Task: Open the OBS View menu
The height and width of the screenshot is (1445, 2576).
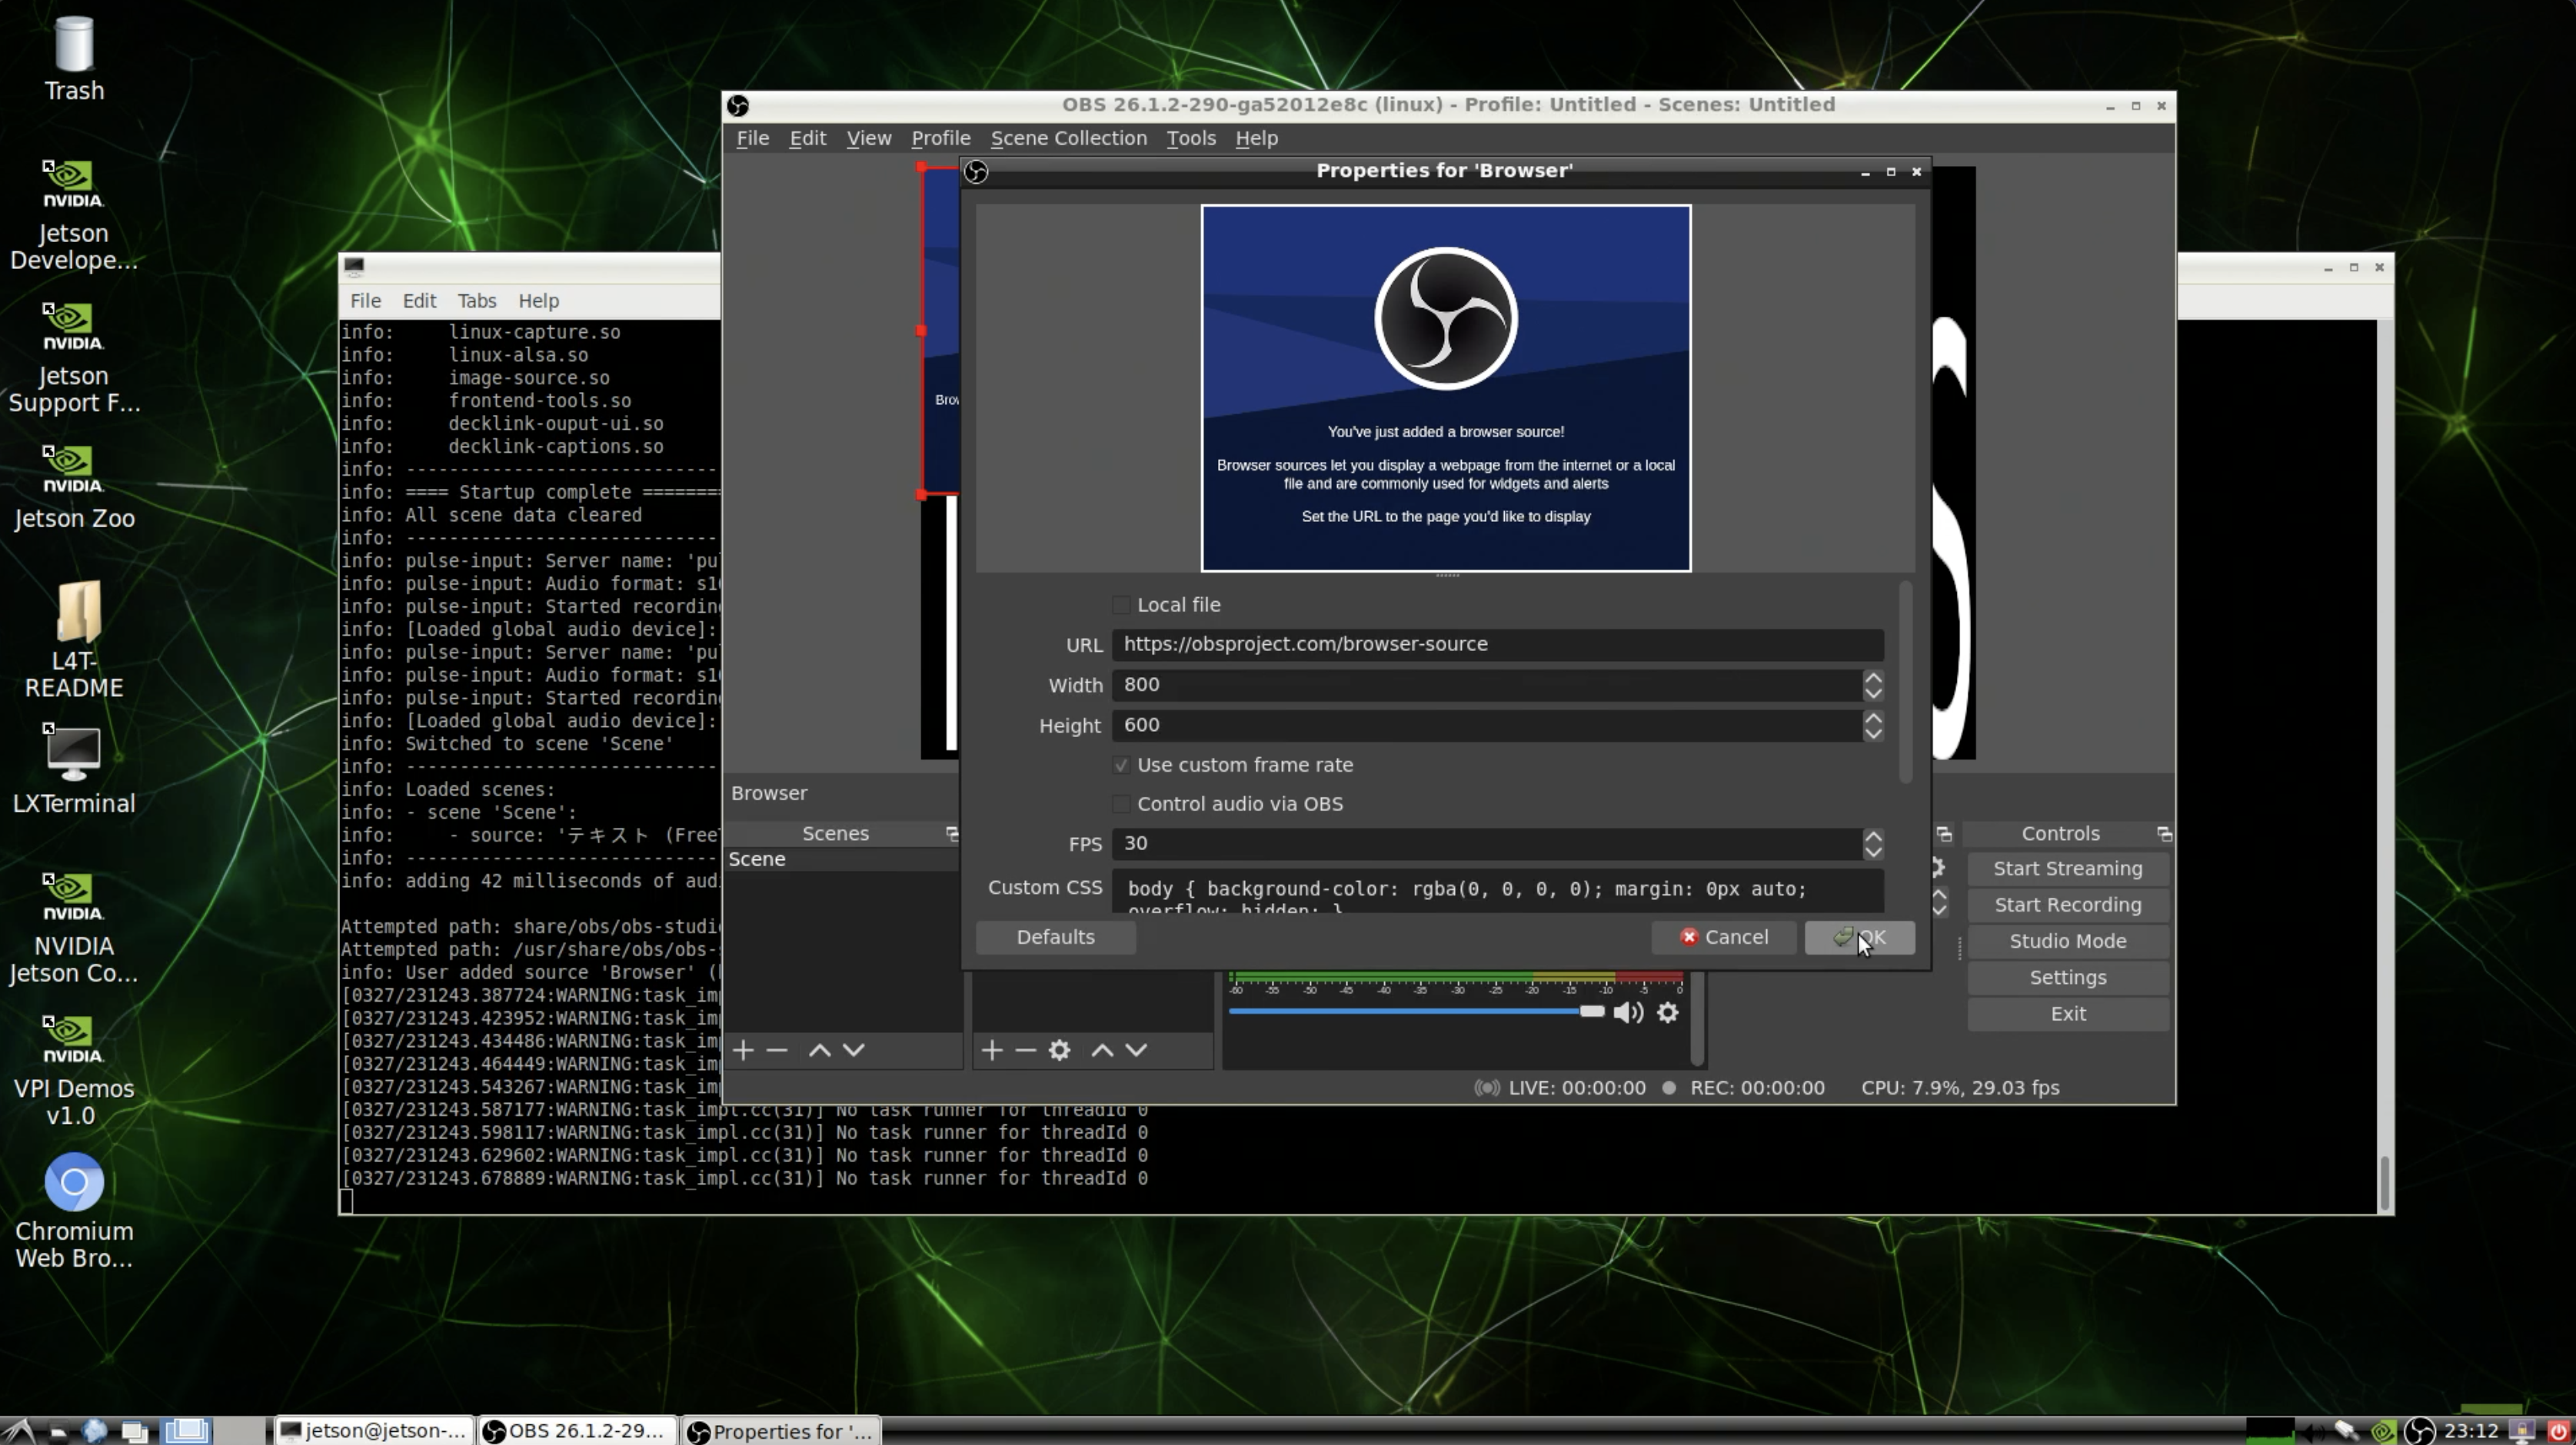Action: pyautogui.click(x=868, y=138)
